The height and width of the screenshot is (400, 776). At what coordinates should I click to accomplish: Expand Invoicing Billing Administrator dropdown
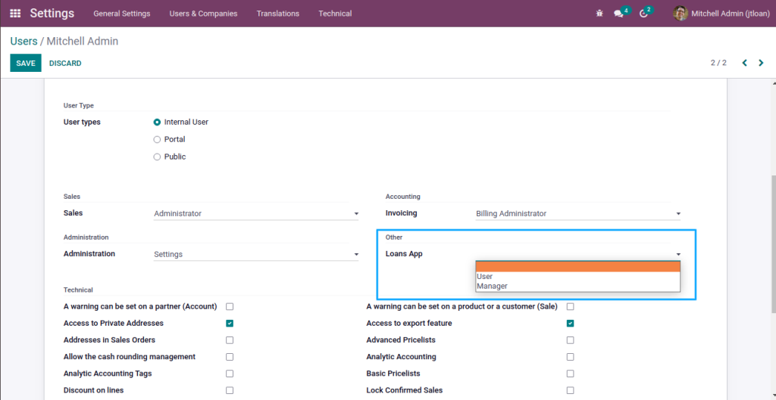(x=578, y=214)
